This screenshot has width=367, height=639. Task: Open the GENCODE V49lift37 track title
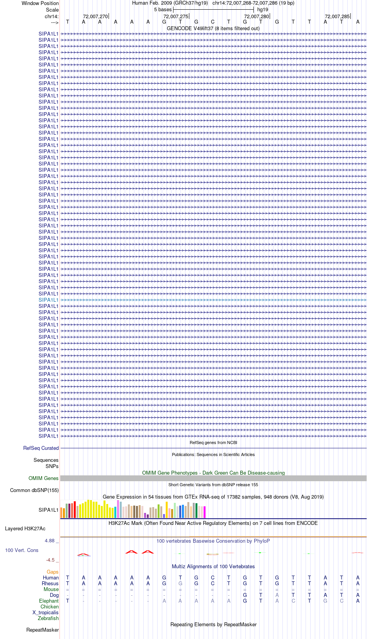click(213, 28)
